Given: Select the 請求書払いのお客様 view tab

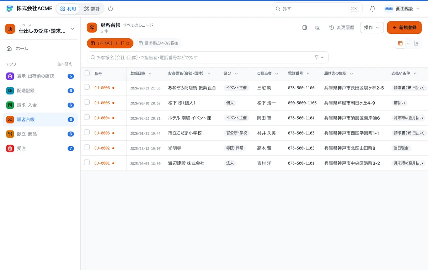Looking at the screenshot, I should pyautogui.click(x=158, y=43).
